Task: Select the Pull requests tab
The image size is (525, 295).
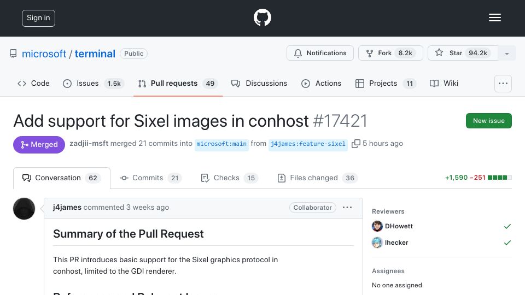Action: [178, 83]
